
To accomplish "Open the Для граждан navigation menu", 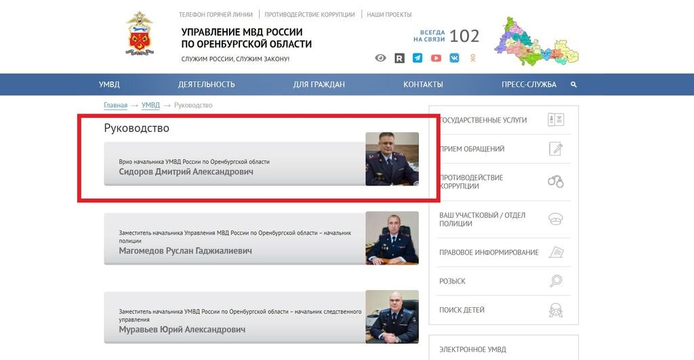I will (x=319, y=85).
